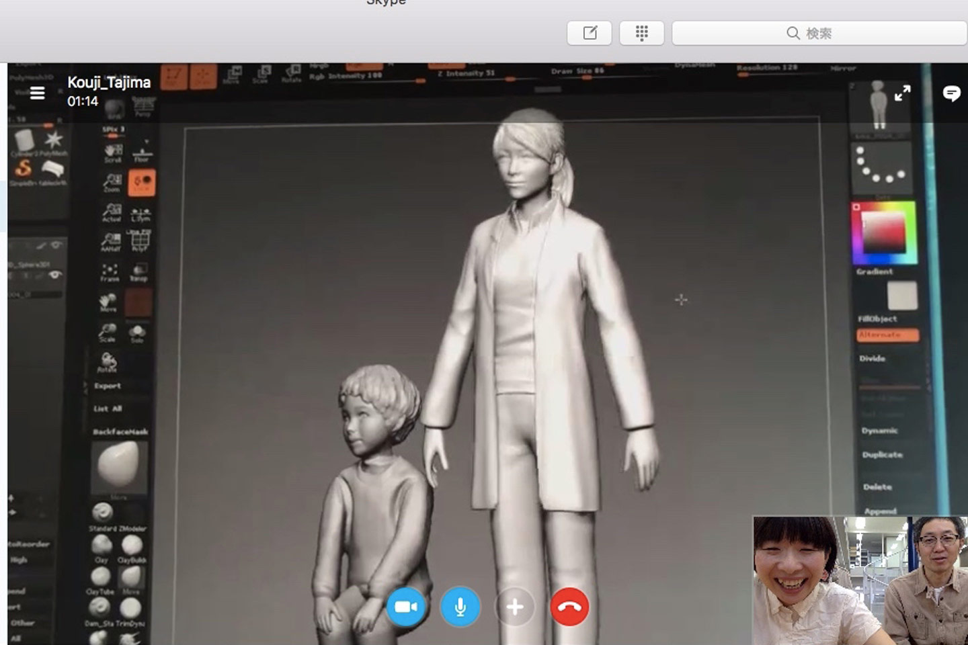The width and height of the screenshot is (968, 645).
Task: Select the ClayBuildup brush icon
Action: click(x=132, y=546)
